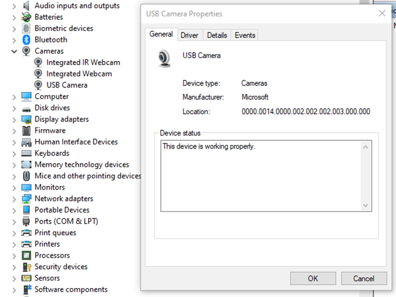Expand the Bluetooth node
Image resolution: width=396 pixels, height=297 pixels.
pyautogui.click(x=14, y=40)
